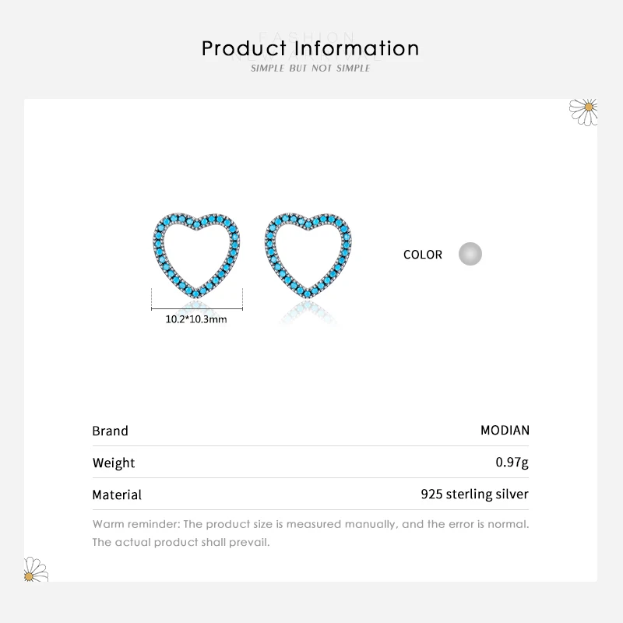
Task: Select the MODIAN brand name
Action: (x=505, y=430)
